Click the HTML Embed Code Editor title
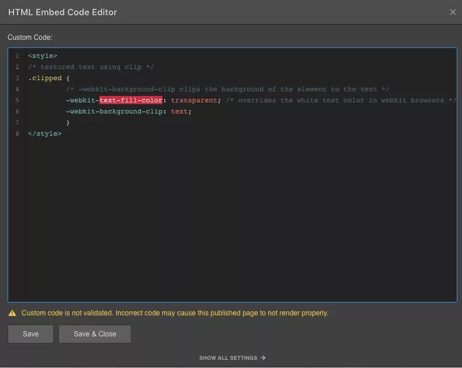This screenshot has width=462, height=368. pyautogui.click(x=62, y=12)
